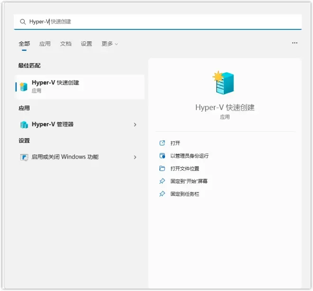
Task: Click the pin icon for 固定到任务栏
Action: (x=162, y=194)
